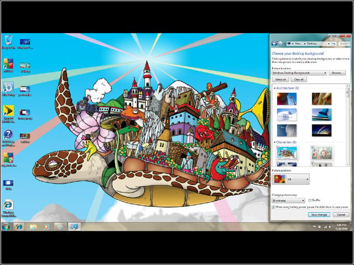Collapse the Characters (6) group

(x=275, y=142)
